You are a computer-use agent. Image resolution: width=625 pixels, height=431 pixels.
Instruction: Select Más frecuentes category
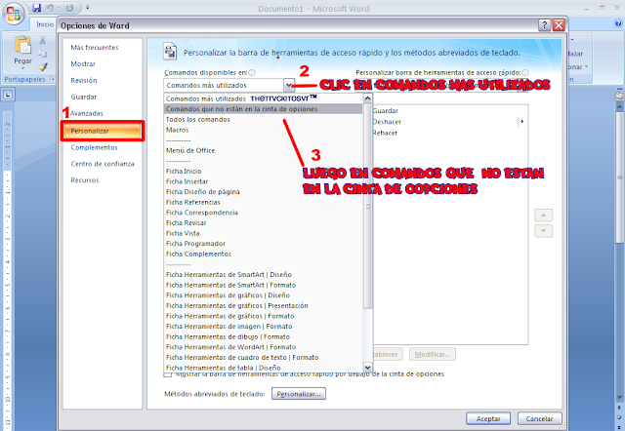[x=95, y=48]
